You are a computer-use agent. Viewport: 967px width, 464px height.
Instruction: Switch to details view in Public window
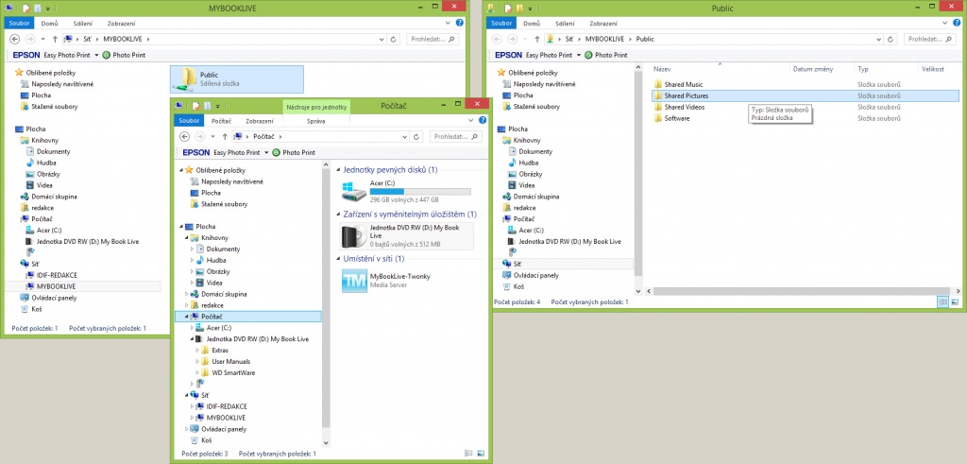point(943,301)
